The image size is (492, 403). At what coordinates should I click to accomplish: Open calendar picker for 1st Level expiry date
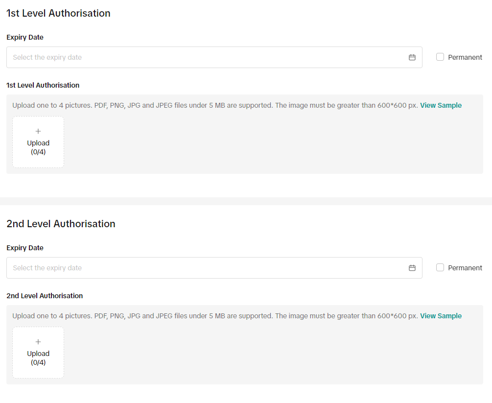[x=412, y=57]
